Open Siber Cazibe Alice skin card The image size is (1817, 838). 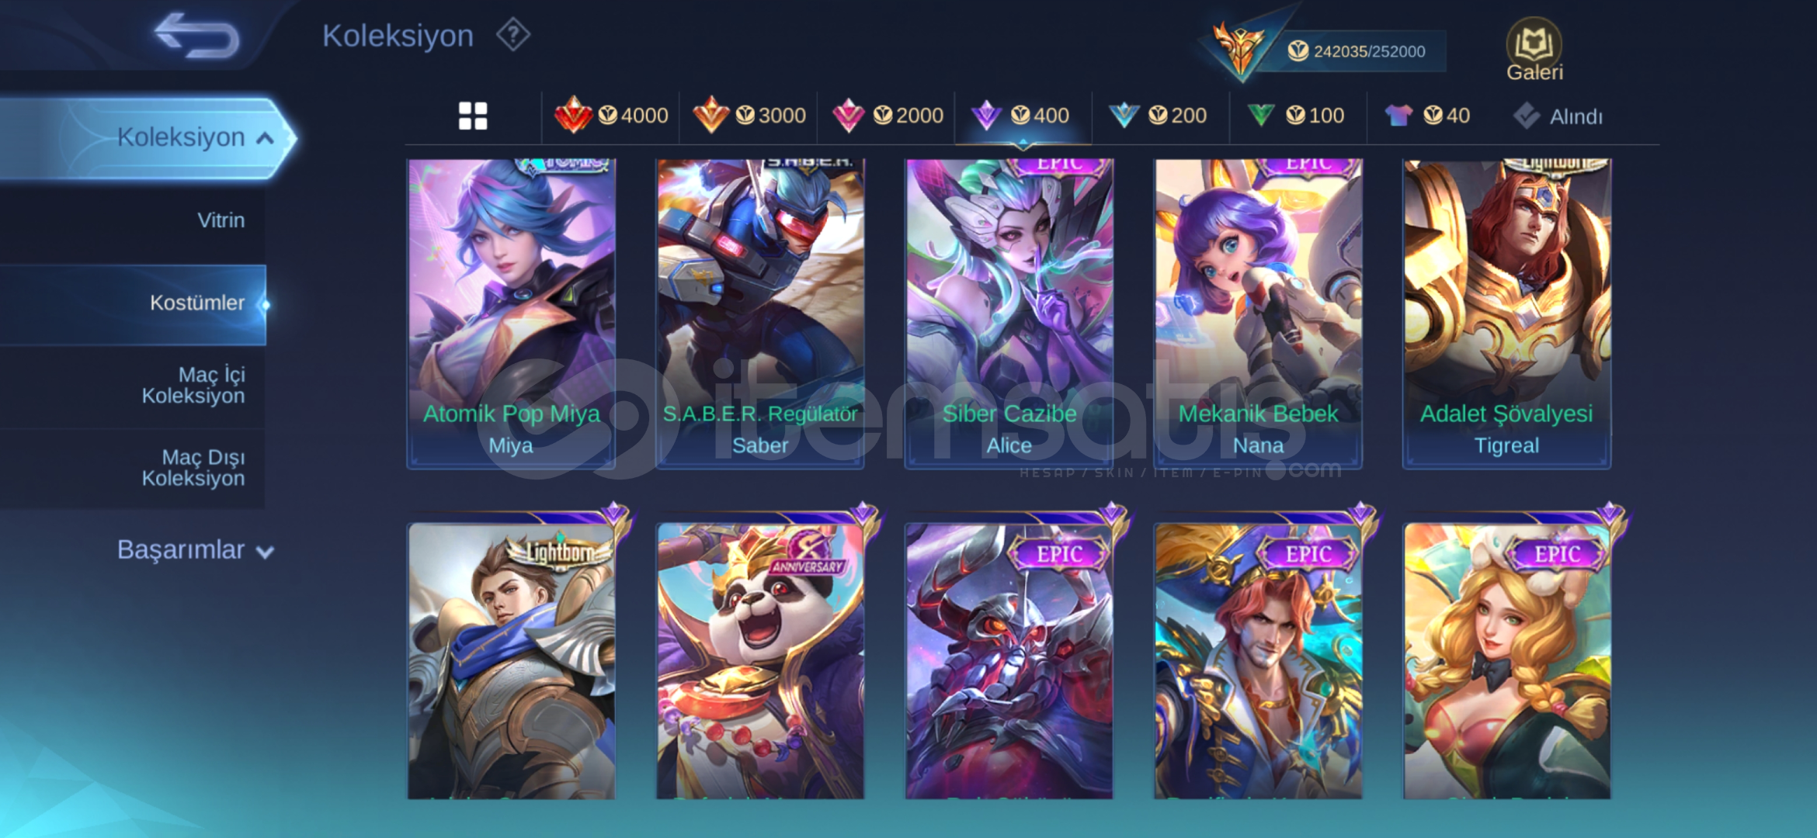[x=1009, y=313]
